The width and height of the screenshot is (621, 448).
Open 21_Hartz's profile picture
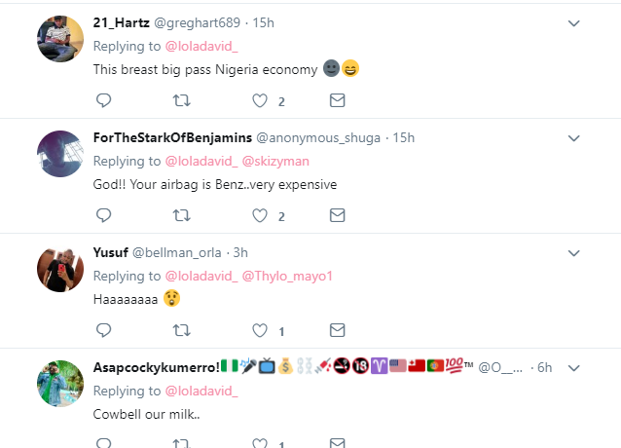[57, 38]
